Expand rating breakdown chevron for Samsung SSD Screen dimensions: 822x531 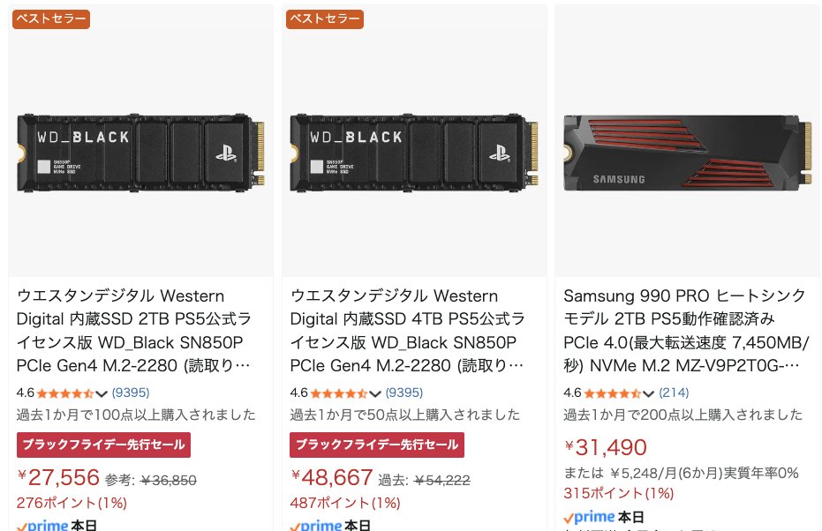click(x=648, y=393)
